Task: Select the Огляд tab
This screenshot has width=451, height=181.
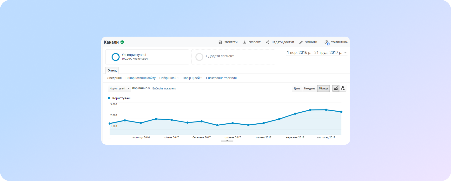Action: point(112,70)
